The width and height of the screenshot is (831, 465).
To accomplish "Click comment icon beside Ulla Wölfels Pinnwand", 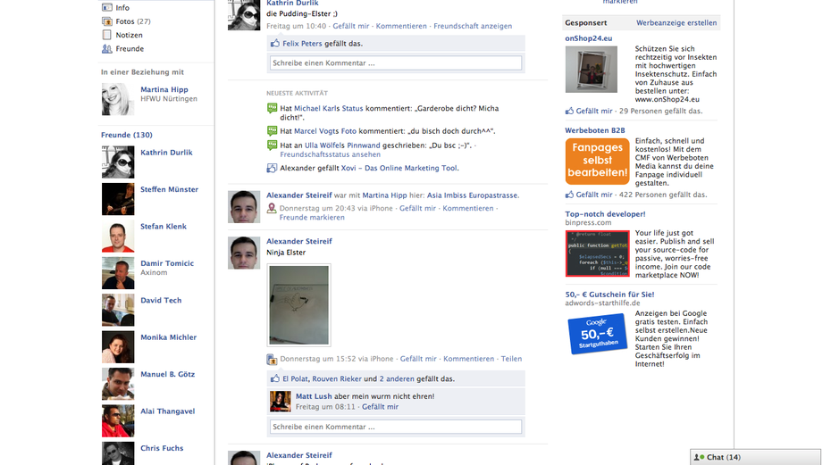I will (272, 145).
